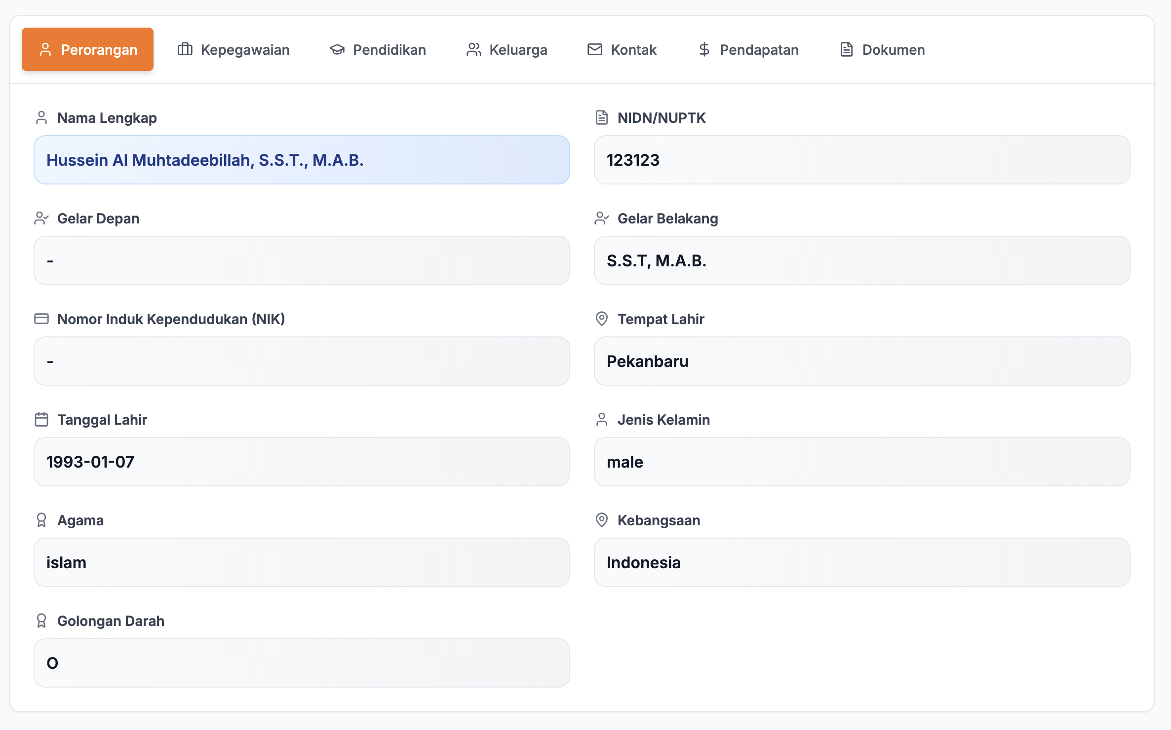Open the Kepegawaian tab
The image size is (1171, 730).
coord(234,49)
